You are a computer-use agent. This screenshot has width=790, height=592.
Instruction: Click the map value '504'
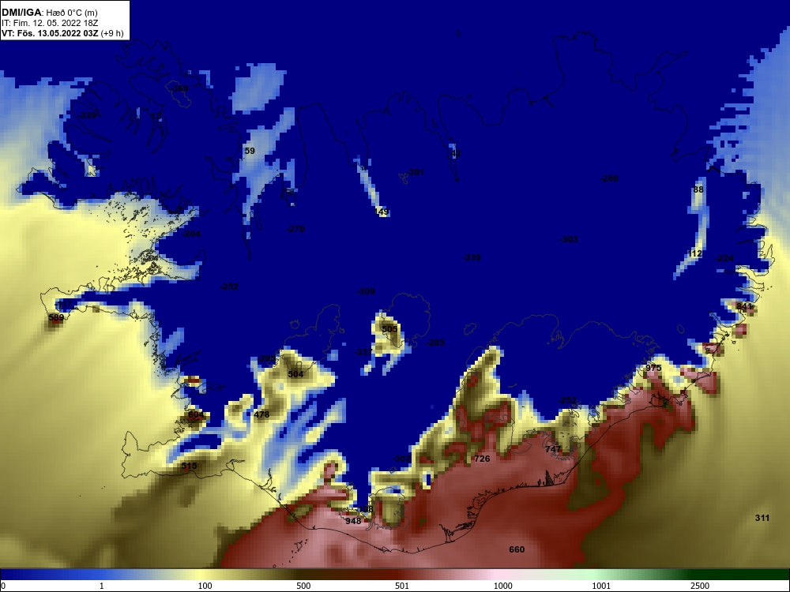tap(295, 374)
